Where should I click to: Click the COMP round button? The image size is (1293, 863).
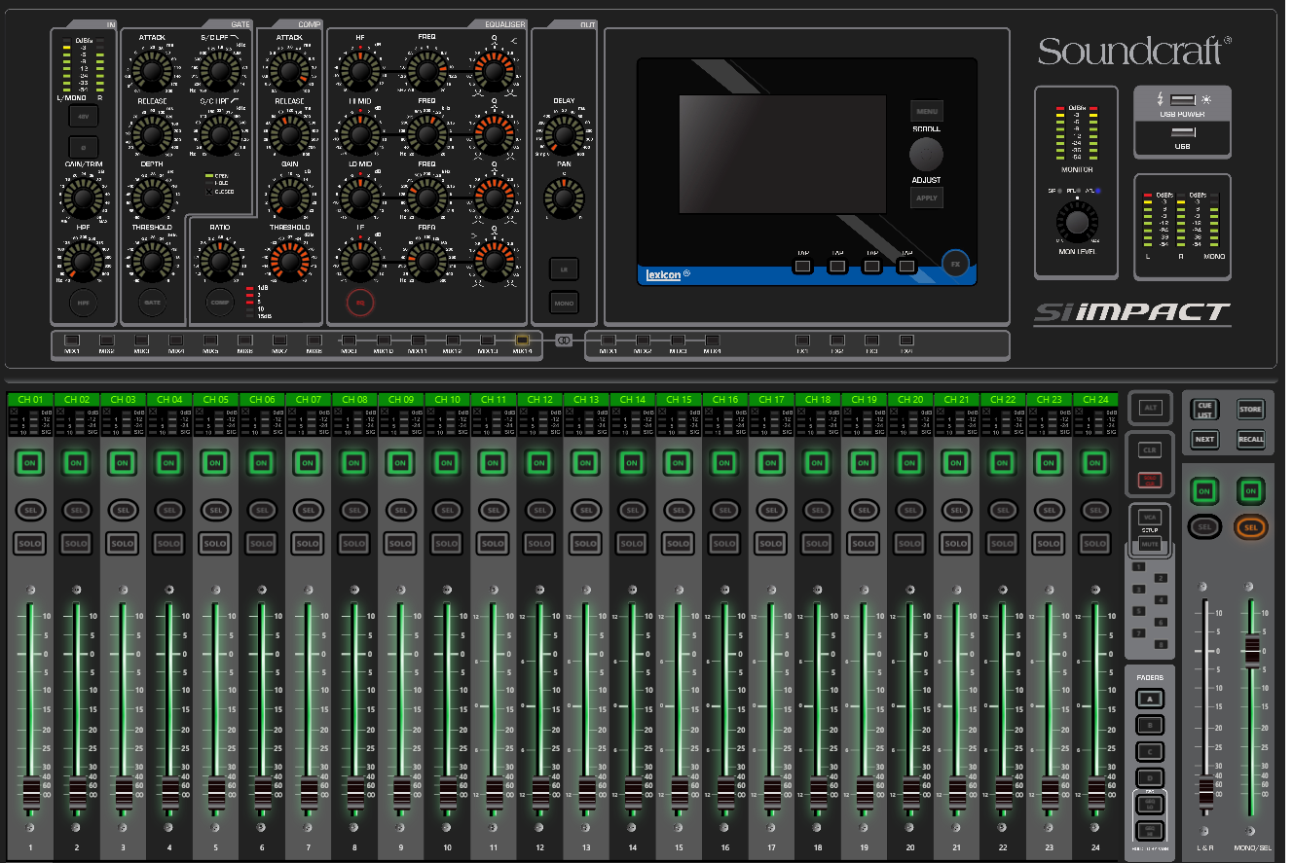(x=221, y=303)
